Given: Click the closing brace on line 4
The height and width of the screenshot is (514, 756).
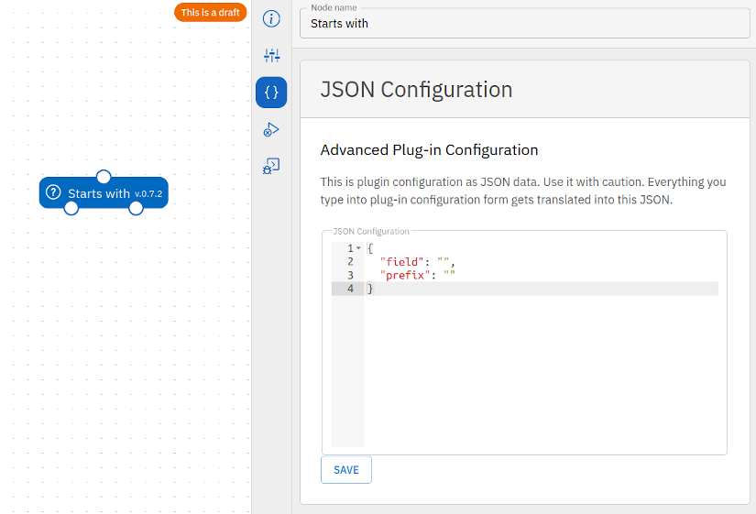Looking at the screenshot, I should pos(370,289).
